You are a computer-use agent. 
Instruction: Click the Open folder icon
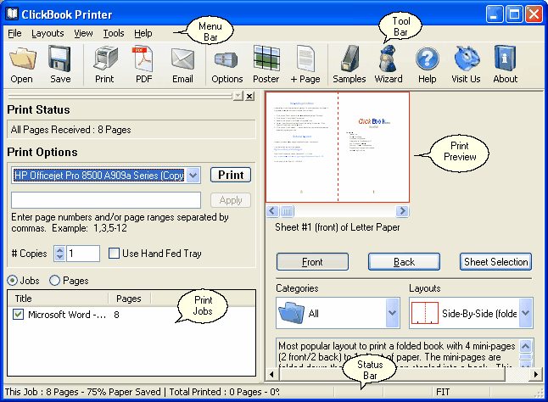(x=22, y=59)
